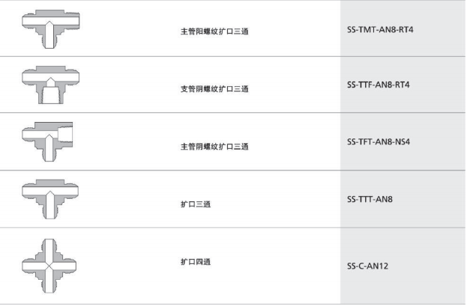The image size is (467, 306).
Task: Click the bottom branch of plain flare tee
Action: 50,209
